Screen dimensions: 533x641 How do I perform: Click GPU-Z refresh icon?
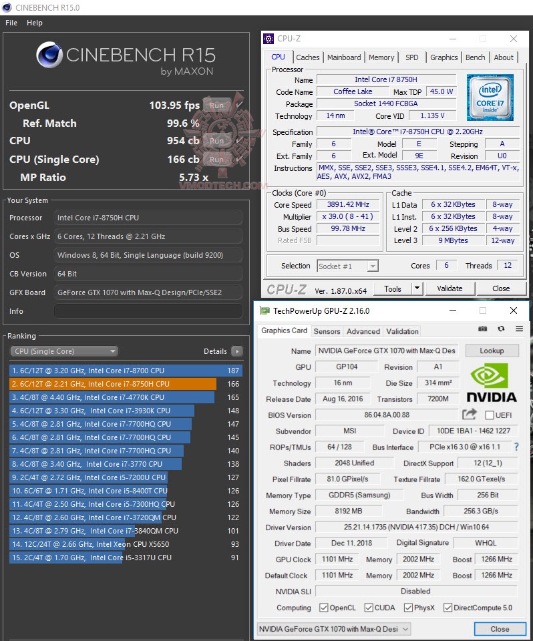pos(501,329)
